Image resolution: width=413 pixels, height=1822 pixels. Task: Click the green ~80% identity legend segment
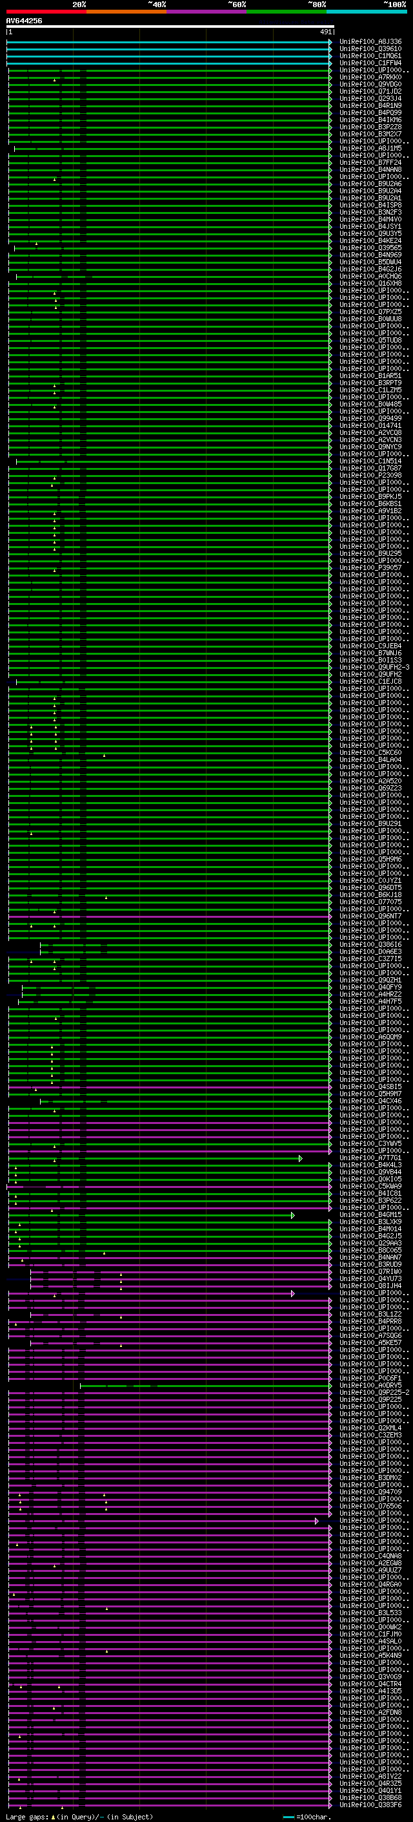pyautogui.click(x=287, y=12)
